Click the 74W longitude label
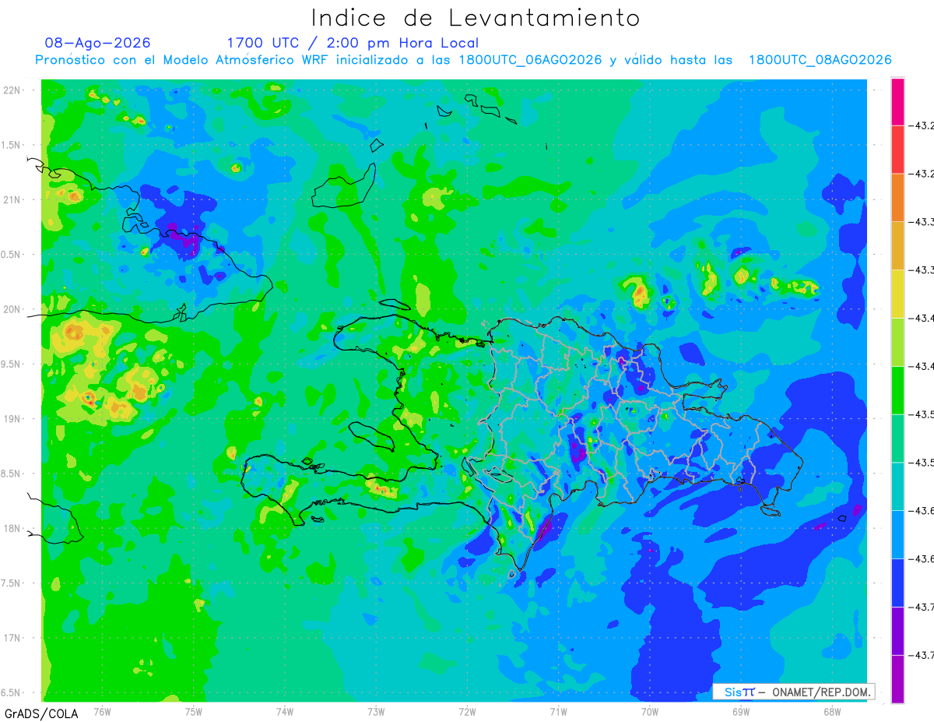934x722 pixels. (285, 712)
